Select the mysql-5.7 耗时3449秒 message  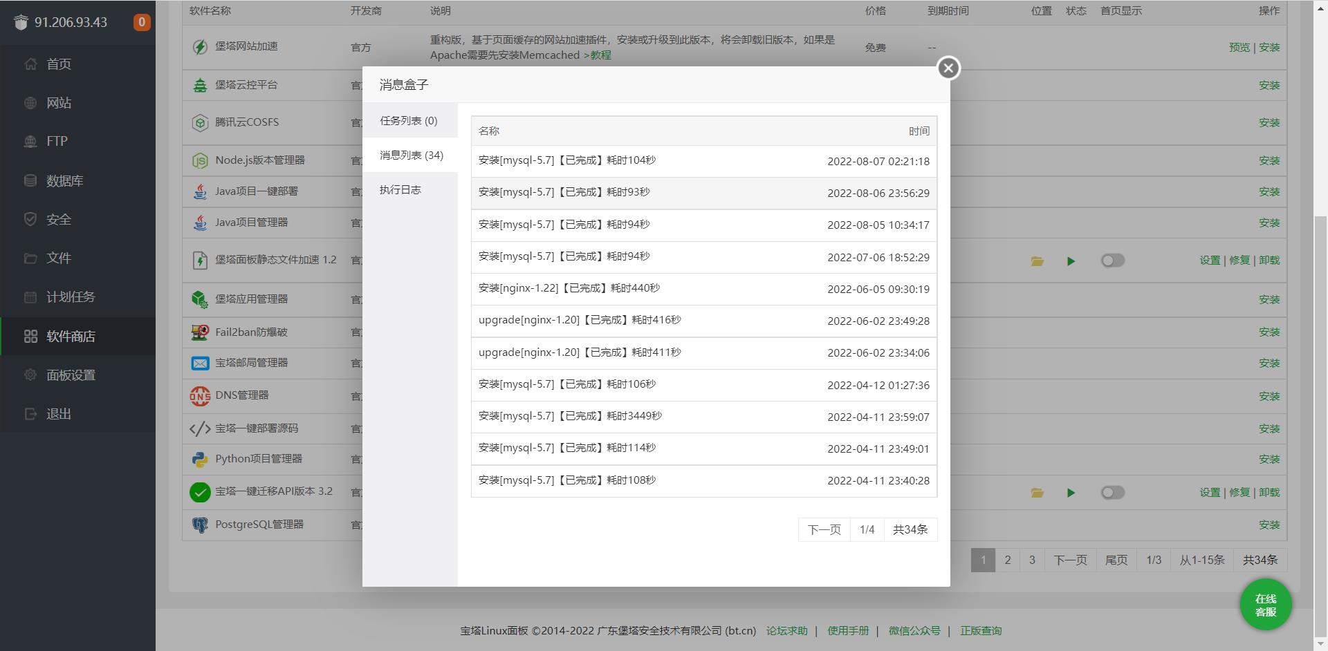(704, 417)
